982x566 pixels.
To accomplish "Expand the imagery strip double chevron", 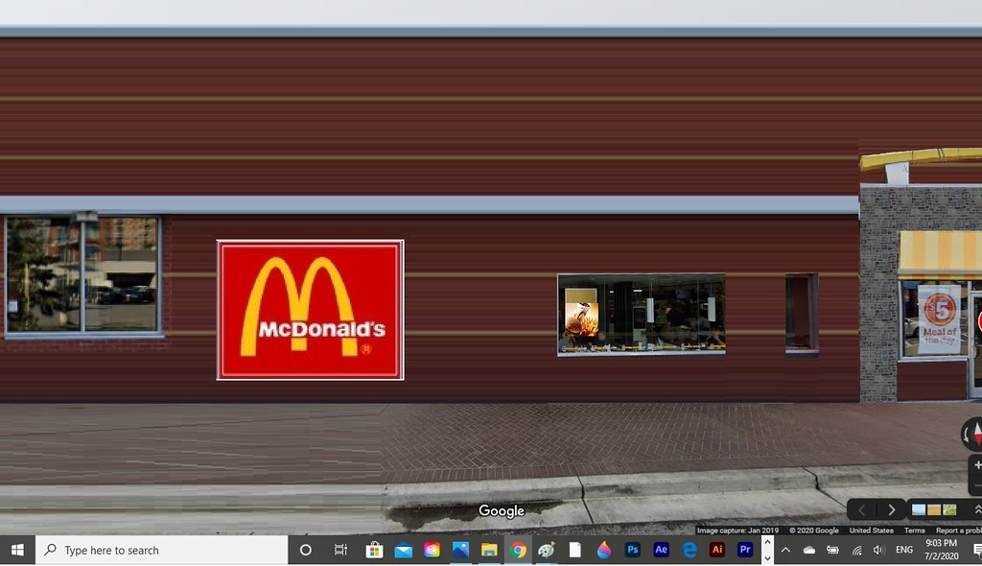I will click(976, 509).
